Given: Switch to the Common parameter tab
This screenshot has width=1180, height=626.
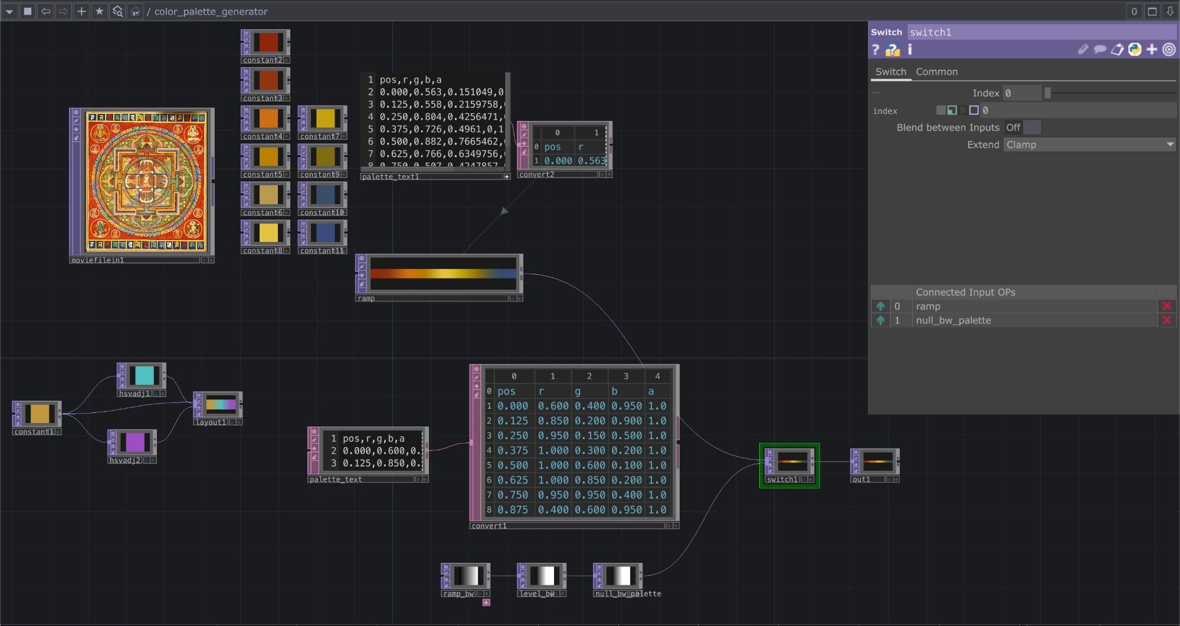Looking at the screenshot, I should point(936,71).
